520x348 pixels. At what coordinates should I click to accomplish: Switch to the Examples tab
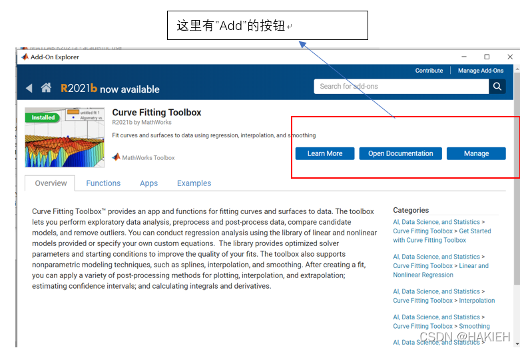[x=194, y=183]
